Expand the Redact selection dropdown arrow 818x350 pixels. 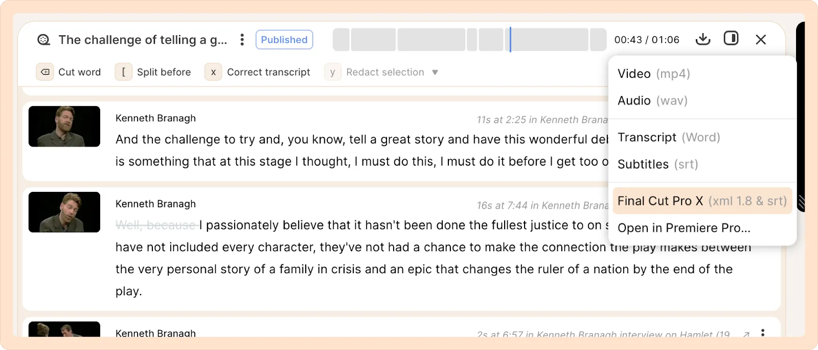(435, 72)
